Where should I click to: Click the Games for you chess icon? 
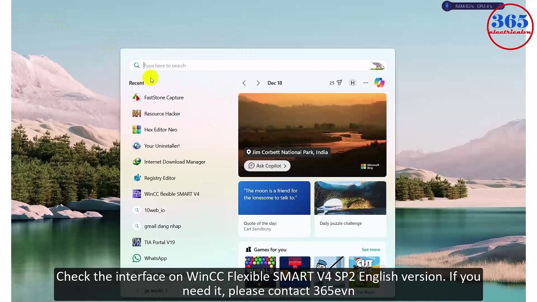pyautogui.click(x=248, y=250)
